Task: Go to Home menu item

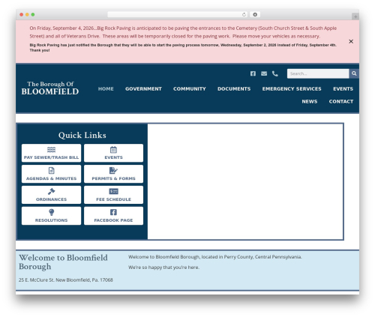Action: 106,89
